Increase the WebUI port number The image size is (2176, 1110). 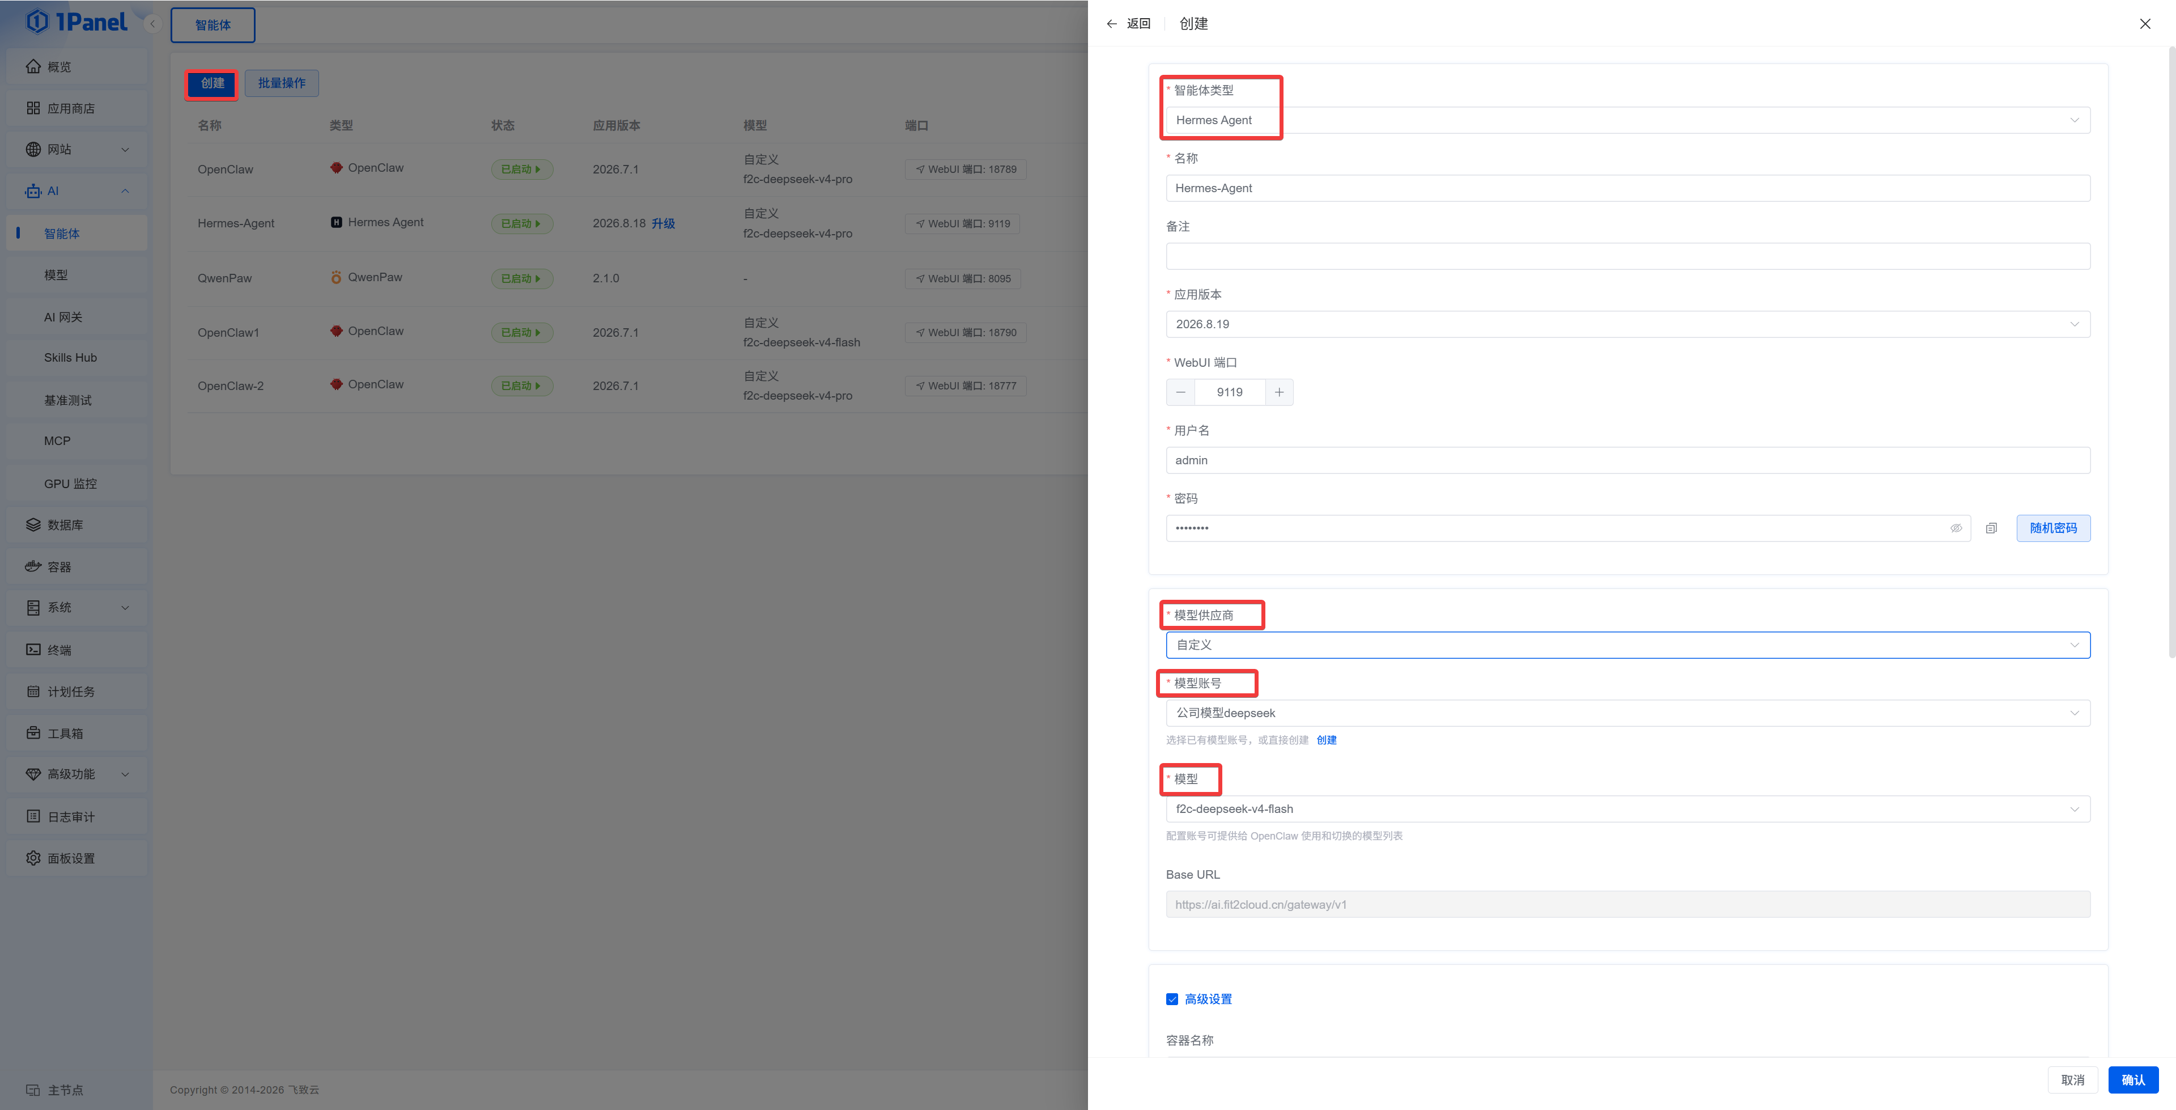click(1279, 392)
